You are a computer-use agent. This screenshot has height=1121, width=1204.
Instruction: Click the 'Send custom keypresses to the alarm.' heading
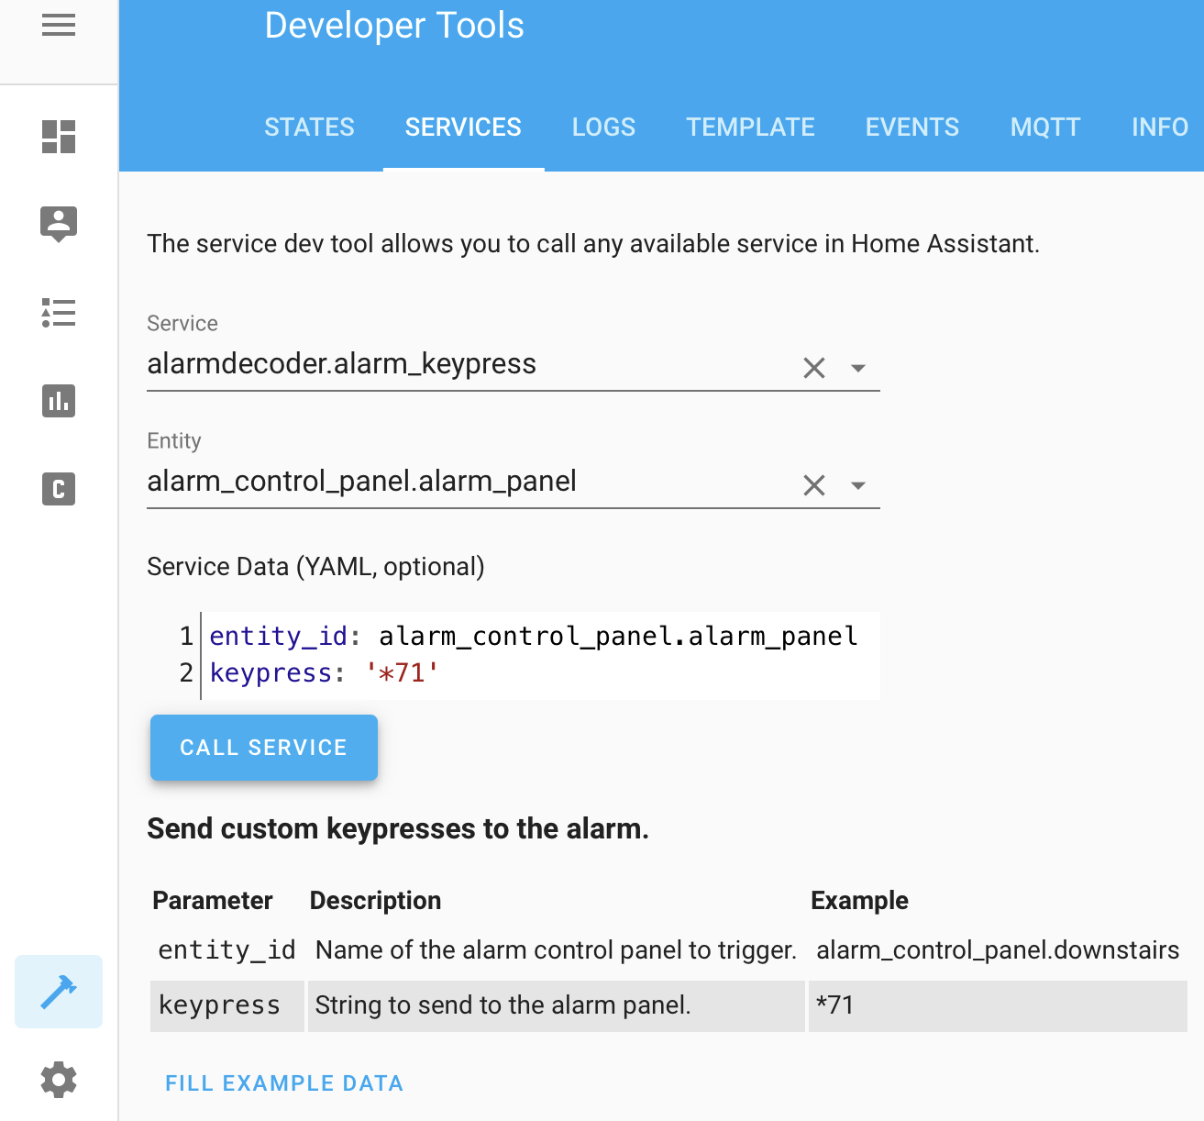(x=398, y=829)
